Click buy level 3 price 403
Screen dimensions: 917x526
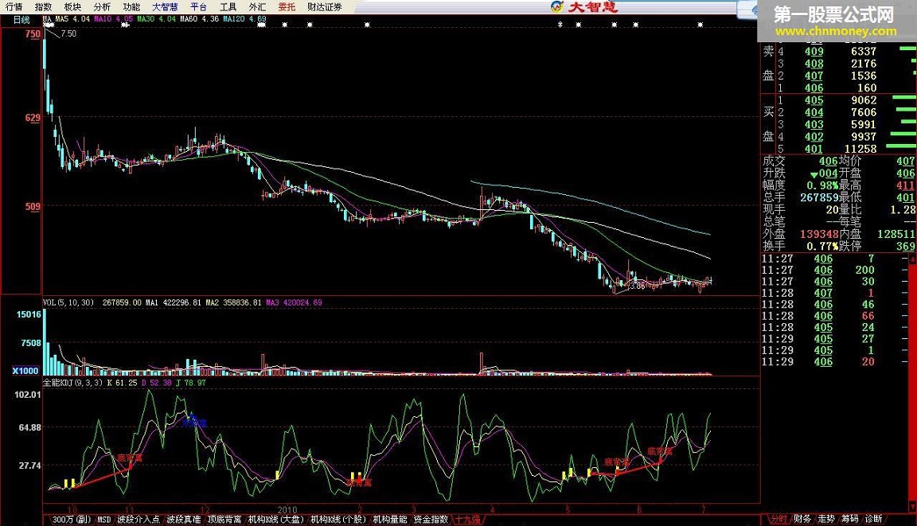pyautogui.click(x=814, y=125)
